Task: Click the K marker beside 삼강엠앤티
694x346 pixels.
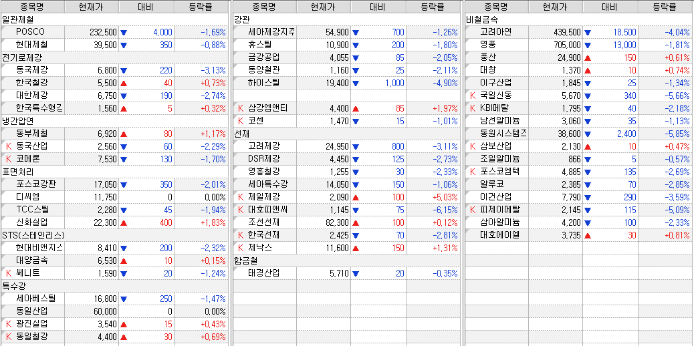Action: [241, 108]
